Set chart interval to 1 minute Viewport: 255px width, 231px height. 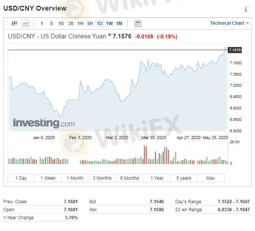click(42, 24)
